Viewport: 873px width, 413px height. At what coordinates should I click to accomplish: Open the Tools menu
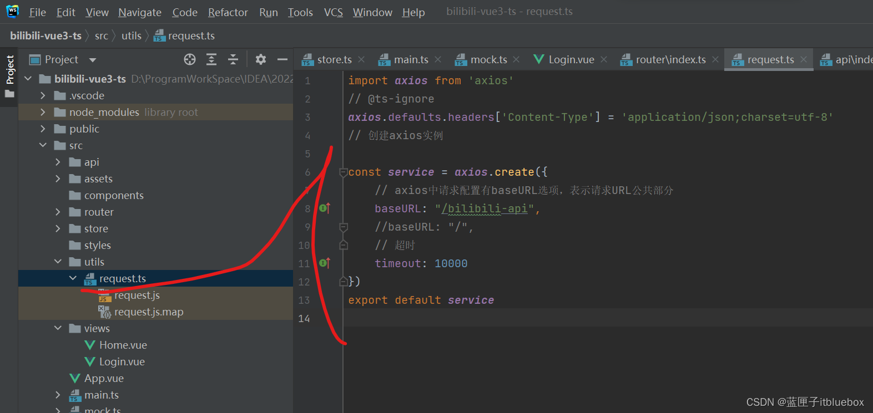pyautogui.click(x=300, y=12)
